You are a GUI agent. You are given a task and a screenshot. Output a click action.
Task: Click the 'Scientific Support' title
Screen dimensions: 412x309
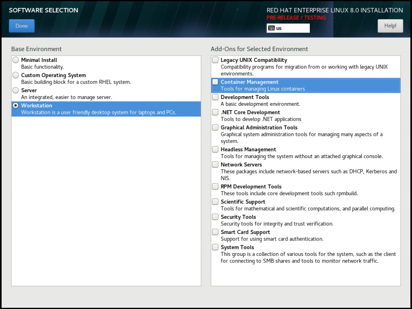(243, 202)
